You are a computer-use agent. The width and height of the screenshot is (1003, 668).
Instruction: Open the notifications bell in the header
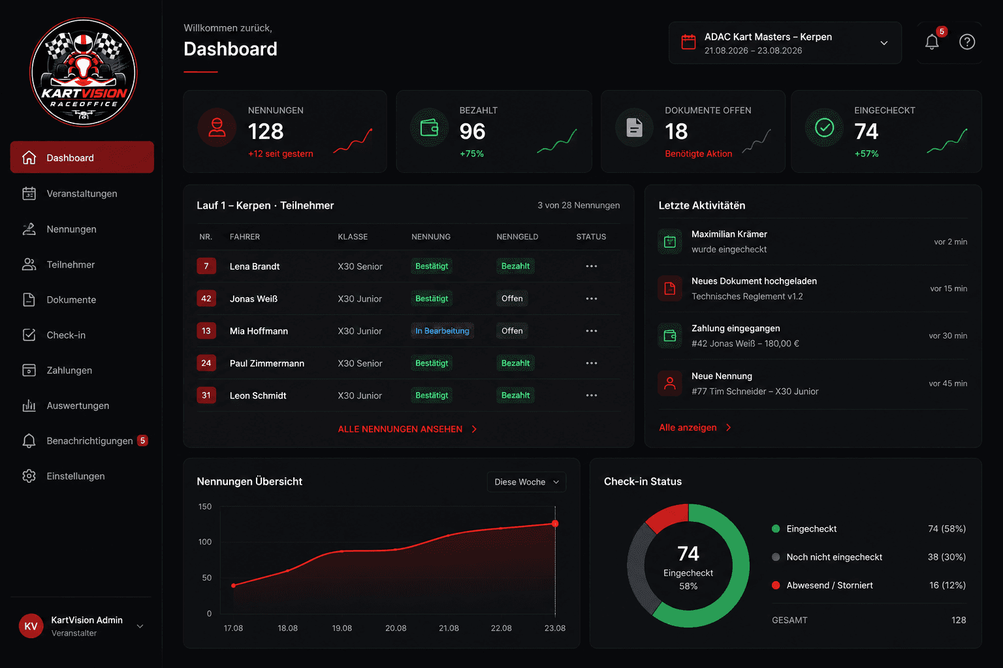coord(932,42)
